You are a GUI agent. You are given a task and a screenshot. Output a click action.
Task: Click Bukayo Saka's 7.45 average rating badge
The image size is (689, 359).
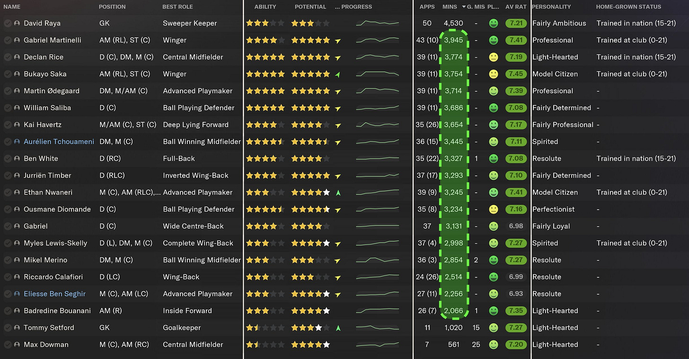click(x=516, y=74)
